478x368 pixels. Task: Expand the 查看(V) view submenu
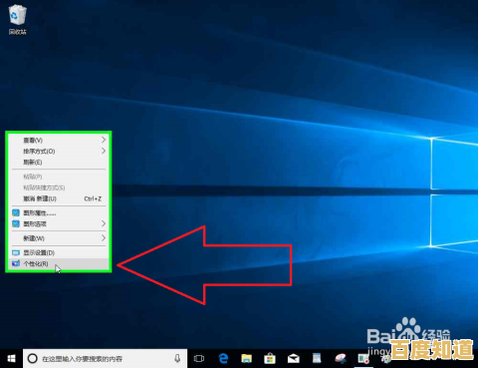[x=59, y=140]
